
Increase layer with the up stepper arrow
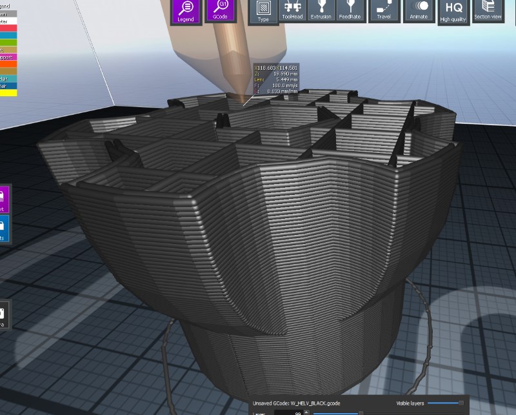click(x=306, y=410)
